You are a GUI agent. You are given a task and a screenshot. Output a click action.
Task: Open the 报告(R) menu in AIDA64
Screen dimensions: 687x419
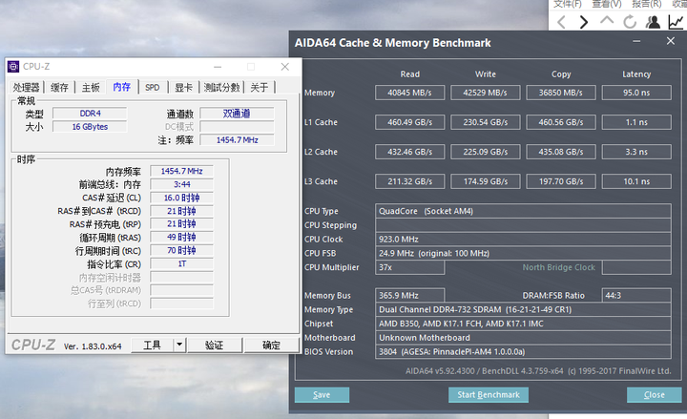click(647, 4)
